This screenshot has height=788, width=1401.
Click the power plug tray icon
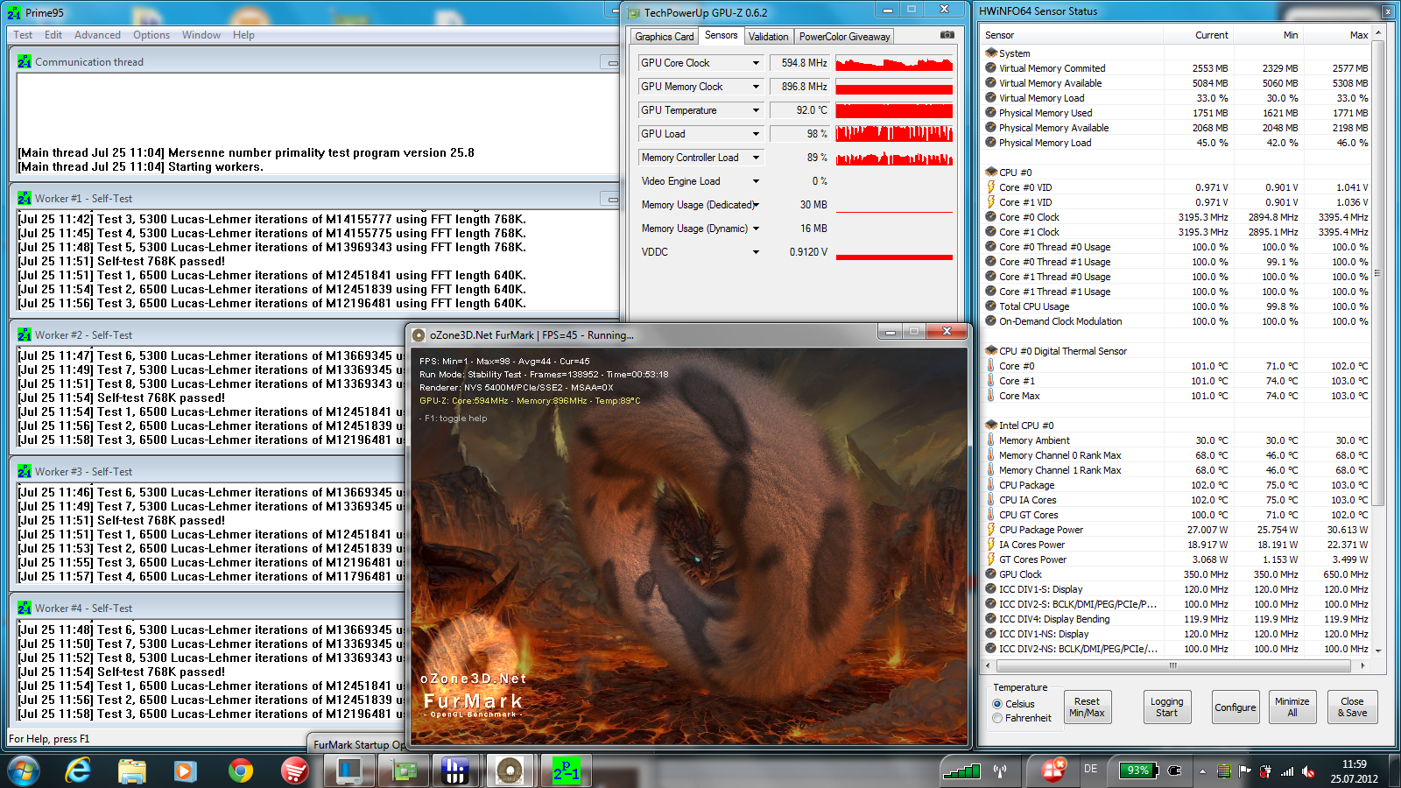[1175, 771]
